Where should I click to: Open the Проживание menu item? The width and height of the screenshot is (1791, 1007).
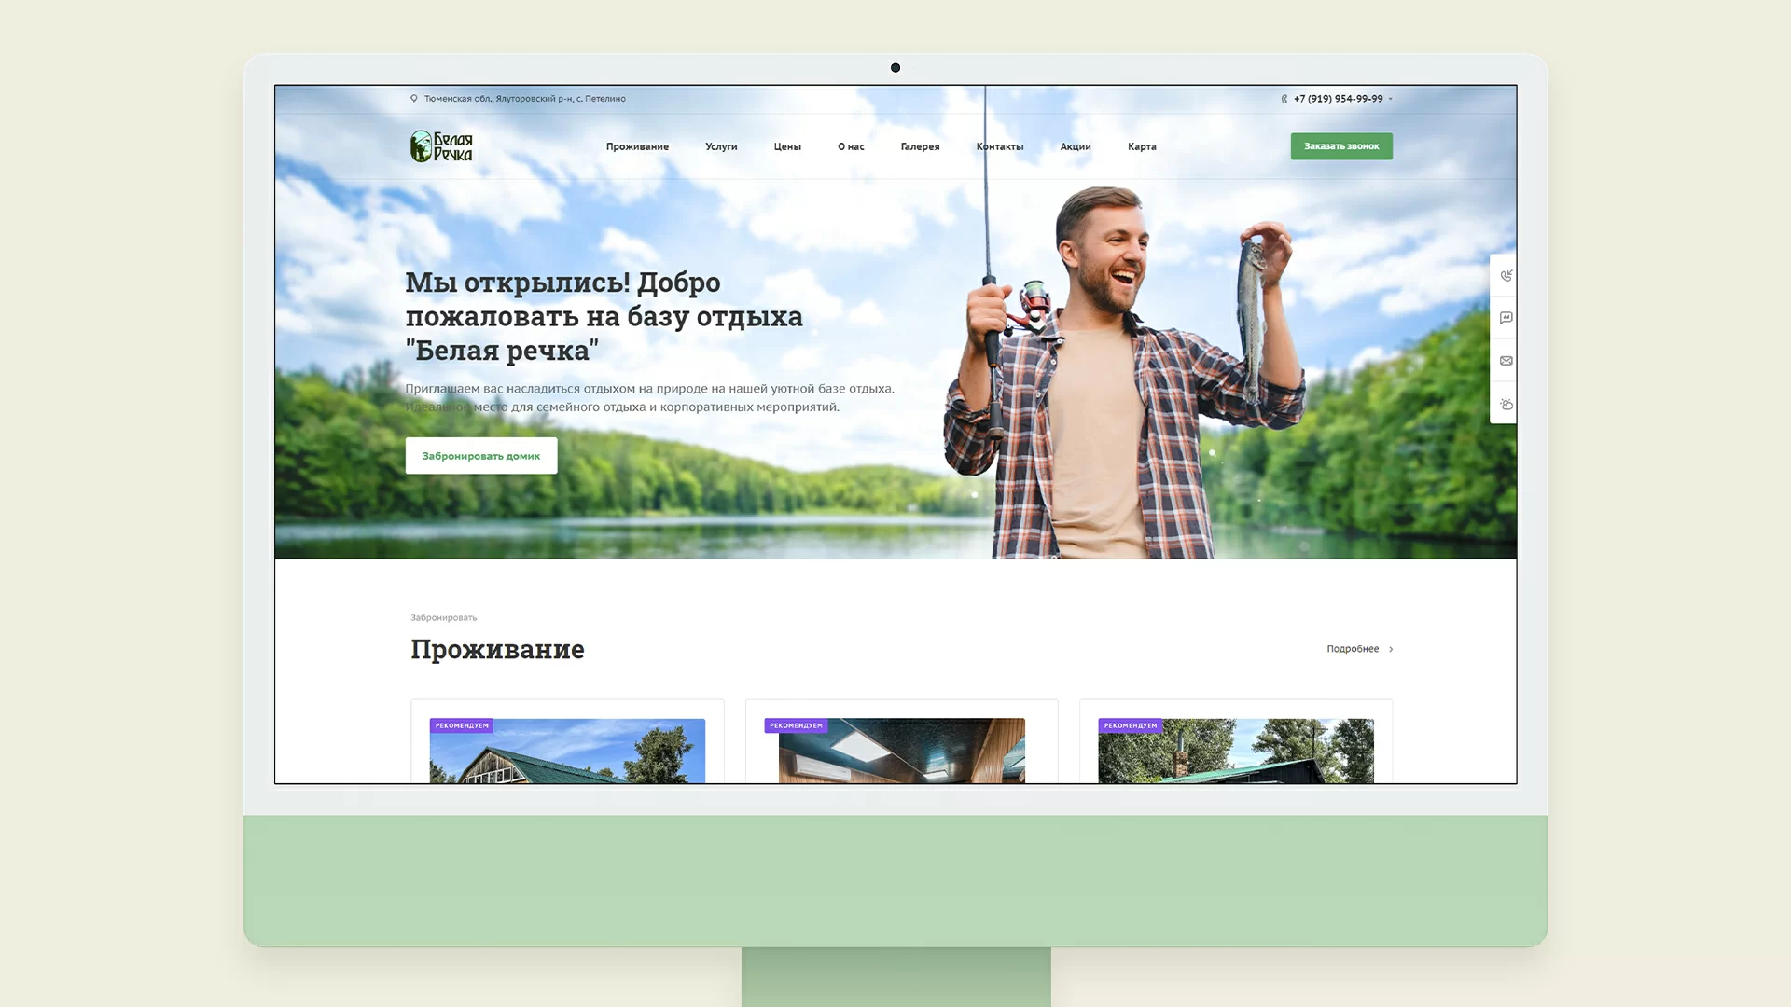[x=637, y=146]
